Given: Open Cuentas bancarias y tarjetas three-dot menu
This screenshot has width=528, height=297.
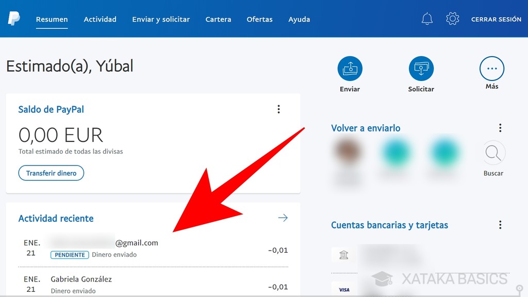Looking at the screenshot, I should [x=500, y=225].
